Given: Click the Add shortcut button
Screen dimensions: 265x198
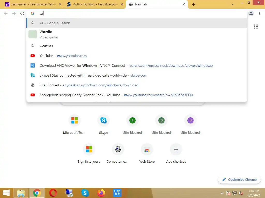Looking at the screenshot, I should [176, 154].
